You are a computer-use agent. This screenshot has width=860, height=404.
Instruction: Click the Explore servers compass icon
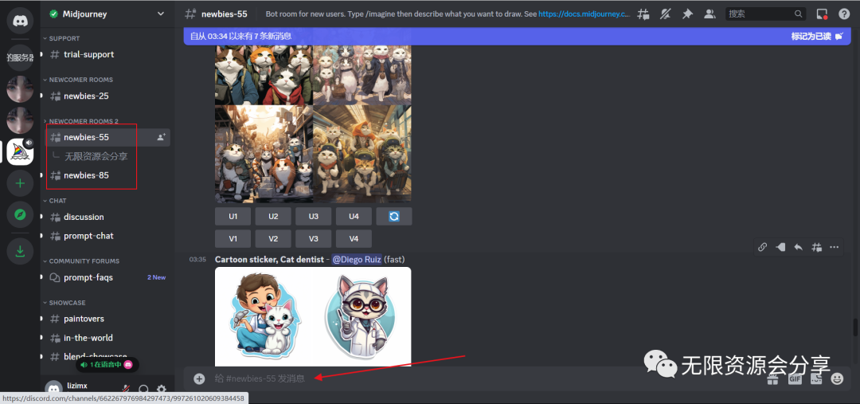[x=20, y=214]
